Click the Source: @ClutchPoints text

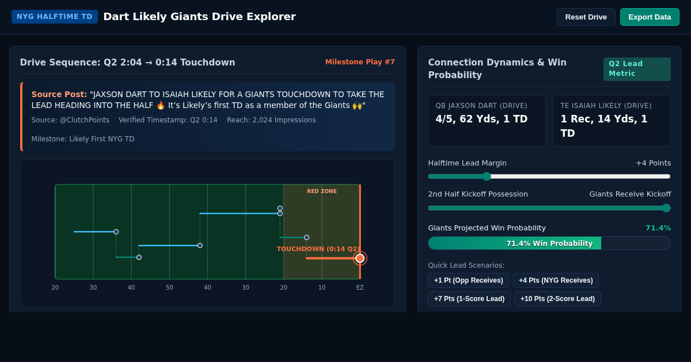coord(70,120)
